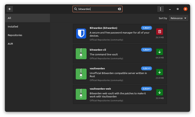
Task: Click the vaultwarden package archive icon
Action: coord(81,74)
